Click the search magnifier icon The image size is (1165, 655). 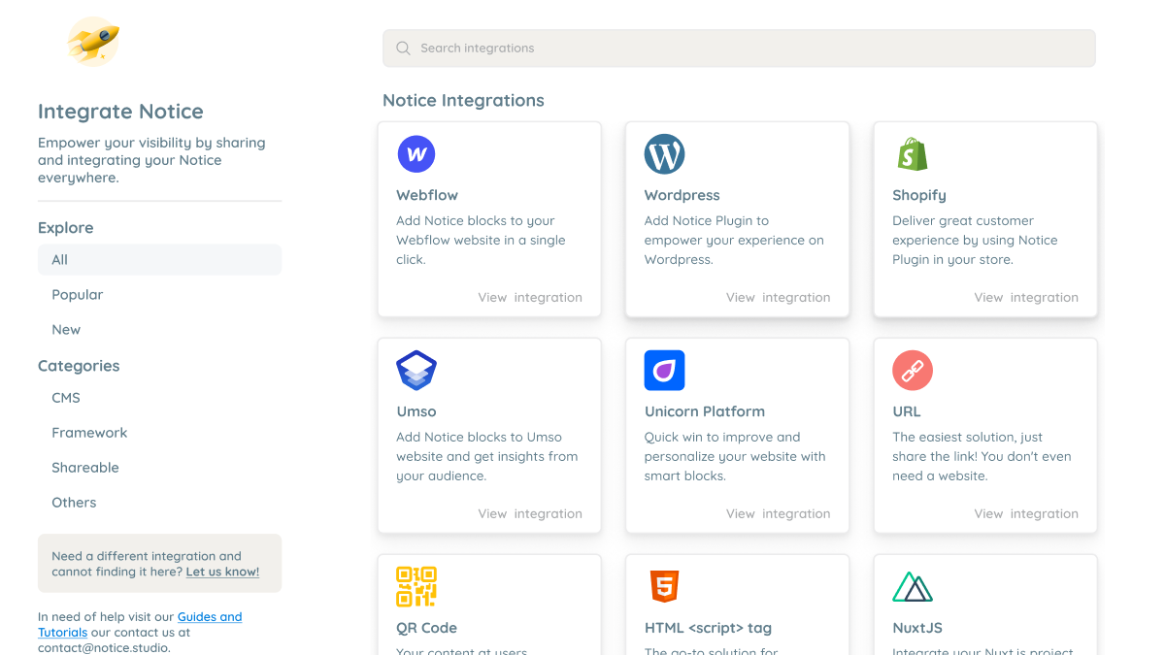[403, 49]
